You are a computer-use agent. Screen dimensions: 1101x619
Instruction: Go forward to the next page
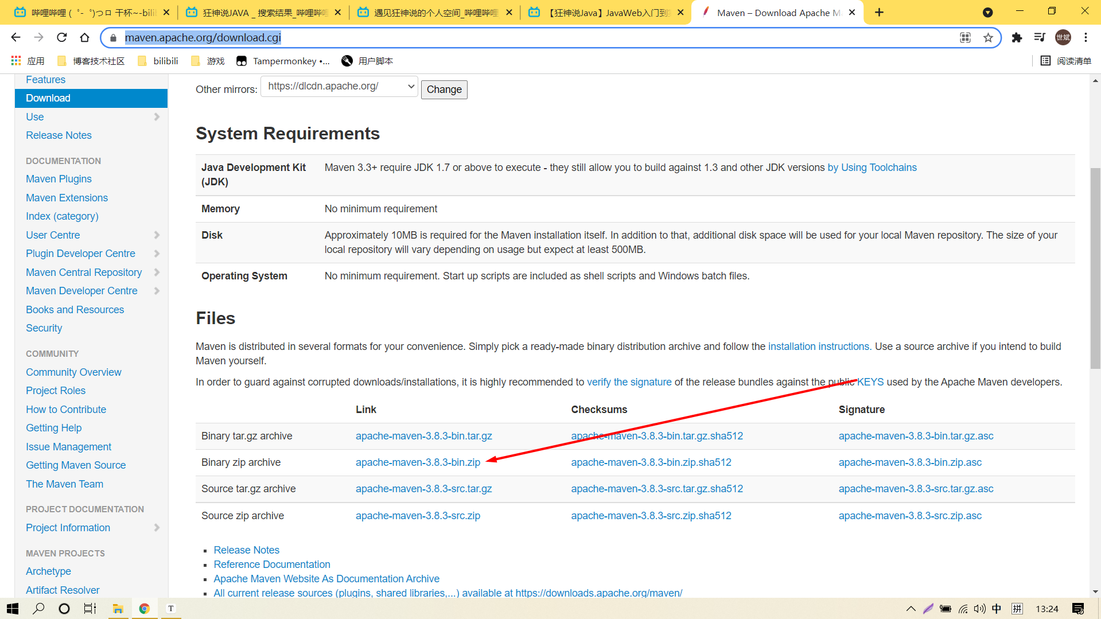coord(38,37)
